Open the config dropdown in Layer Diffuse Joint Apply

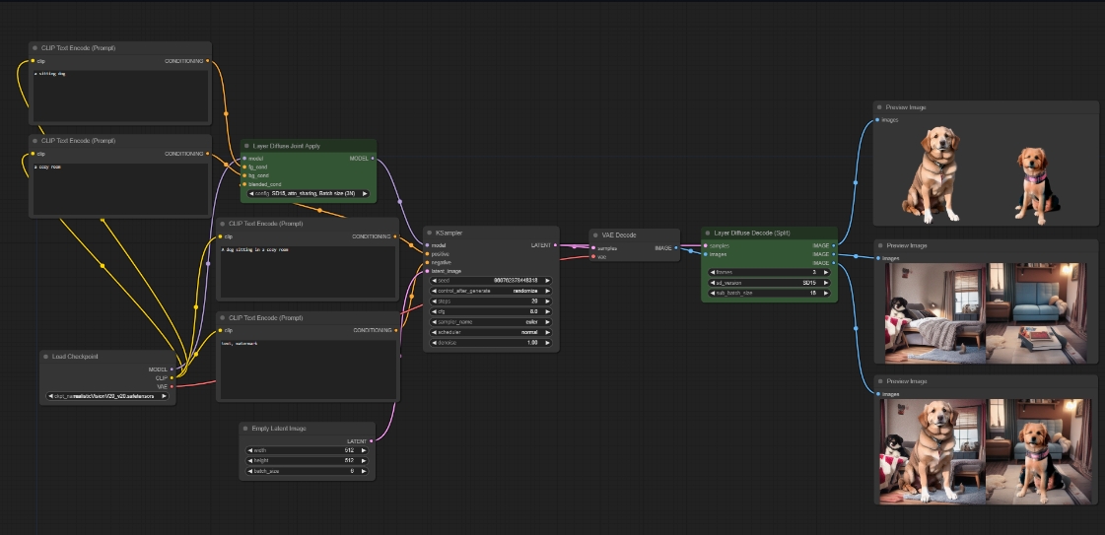pos(309,193)
